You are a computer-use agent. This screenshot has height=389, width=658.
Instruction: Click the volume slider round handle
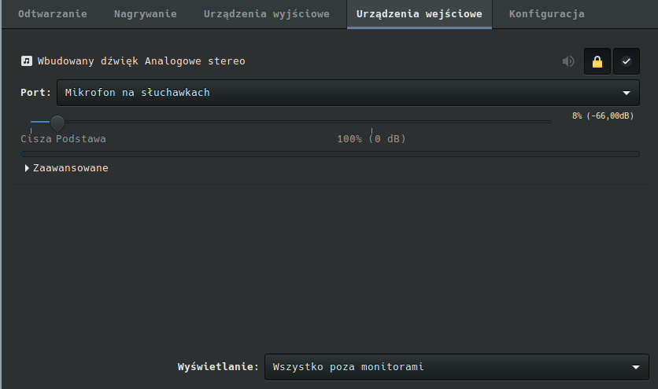(x=57, y=122)
